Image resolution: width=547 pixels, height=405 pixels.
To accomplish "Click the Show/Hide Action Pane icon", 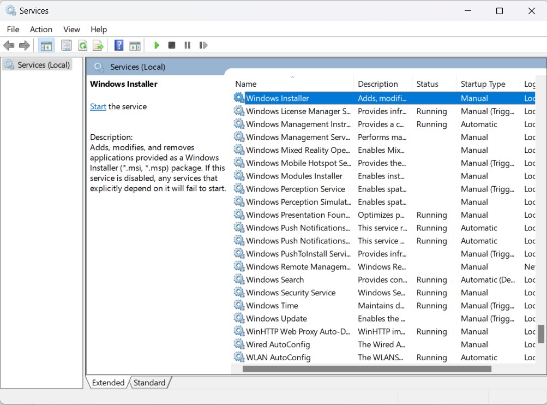I will 135,45.
